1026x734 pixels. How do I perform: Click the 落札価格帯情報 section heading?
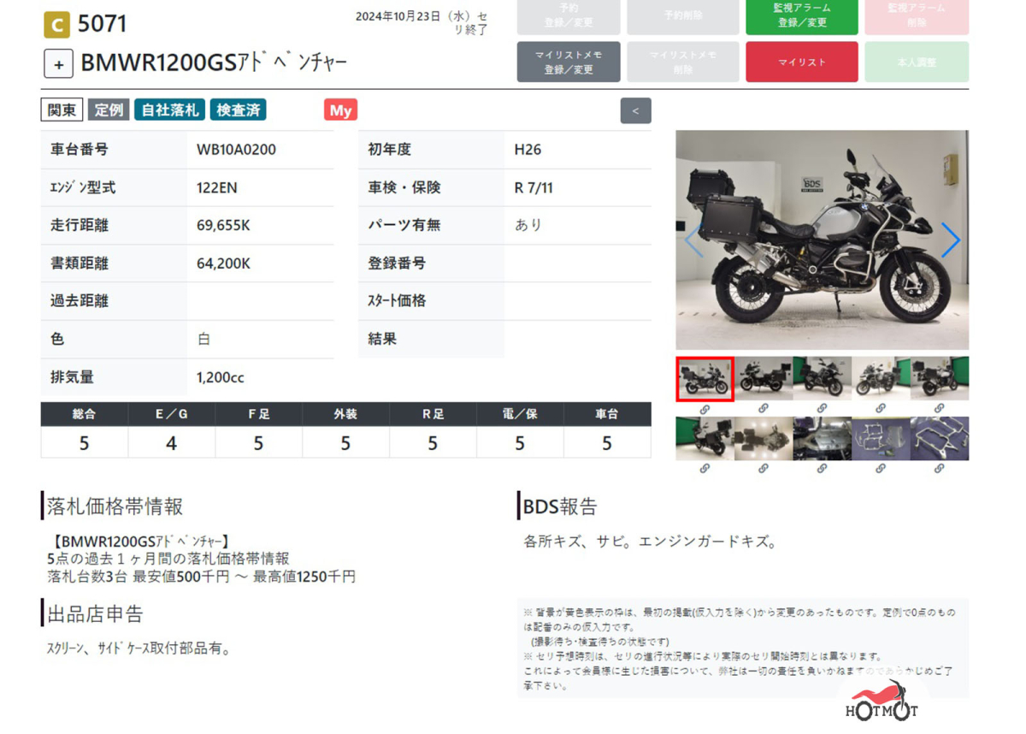coord(115,506)
